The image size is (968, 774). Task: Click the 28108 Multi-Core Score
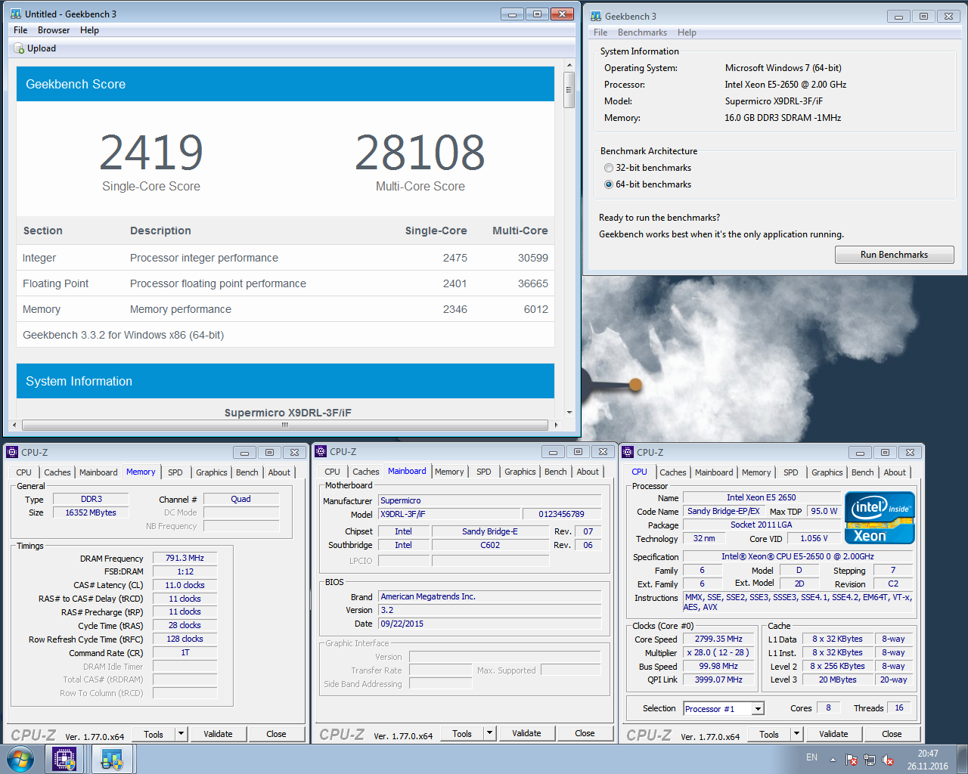pos(420,153)
